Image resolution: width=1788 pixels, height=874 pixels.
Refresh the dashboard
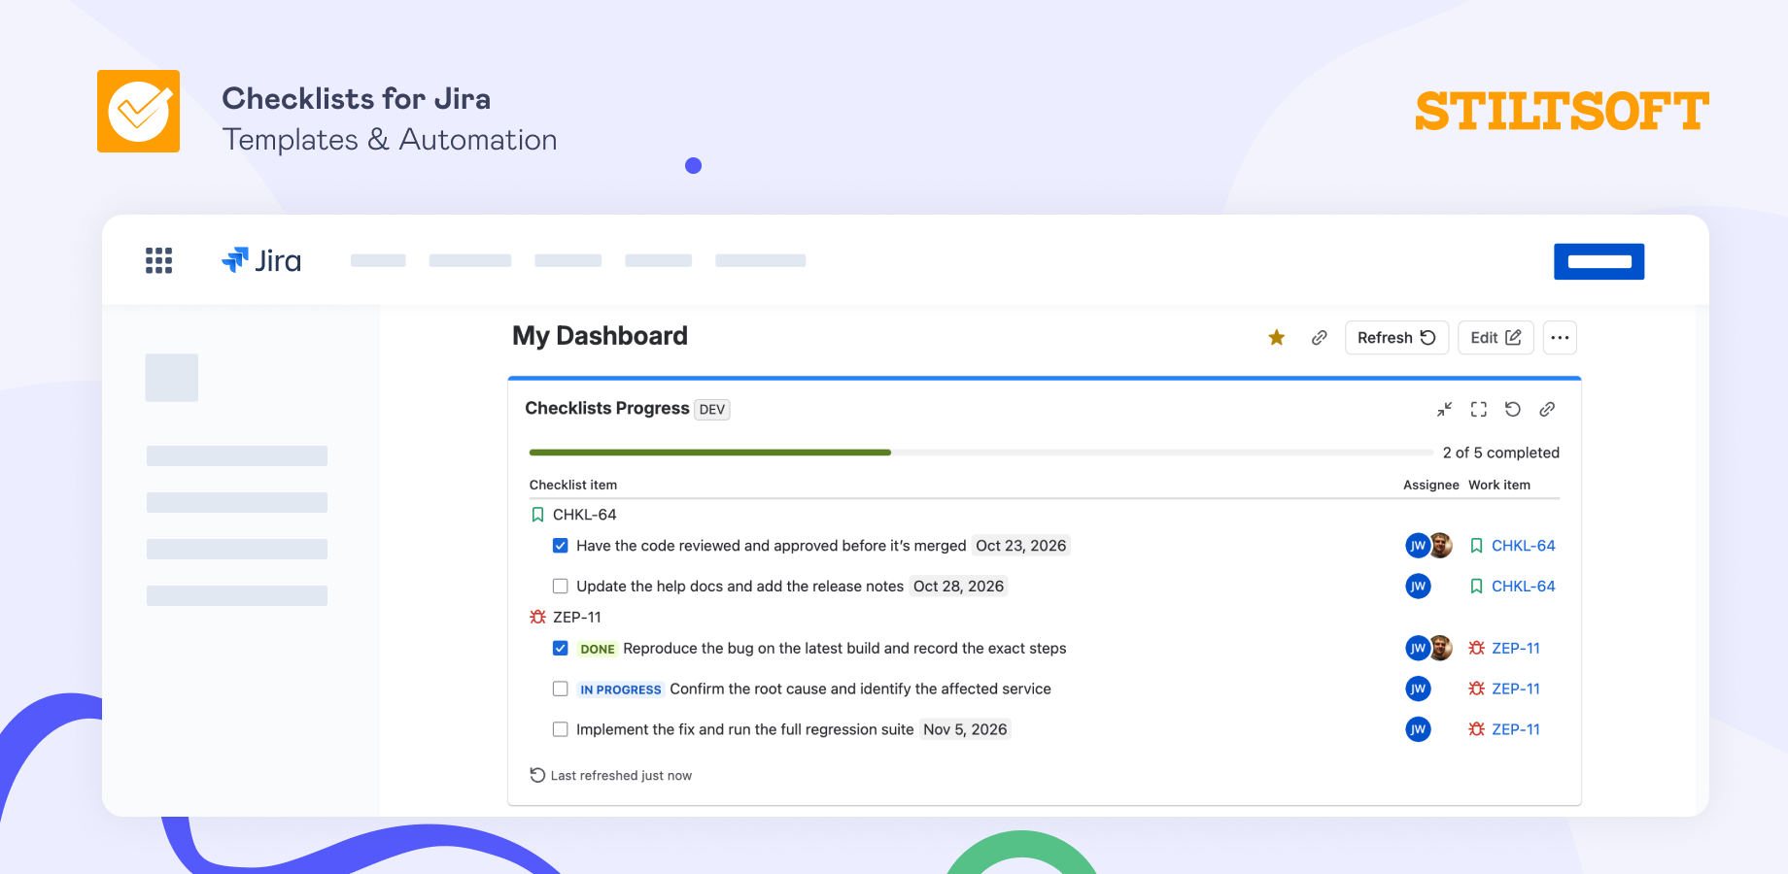pyautogui.click(x=1396, y=337)
